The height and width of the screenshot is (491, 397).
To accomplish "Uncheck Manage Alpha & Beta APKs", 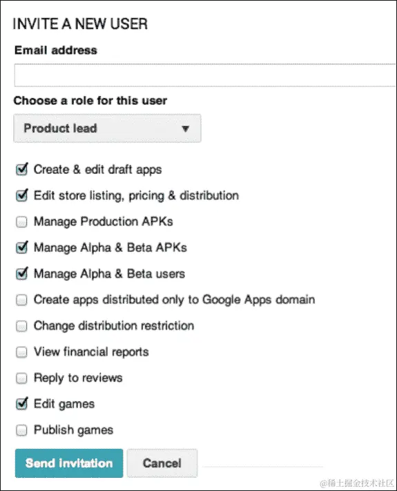I will [21, 247].
